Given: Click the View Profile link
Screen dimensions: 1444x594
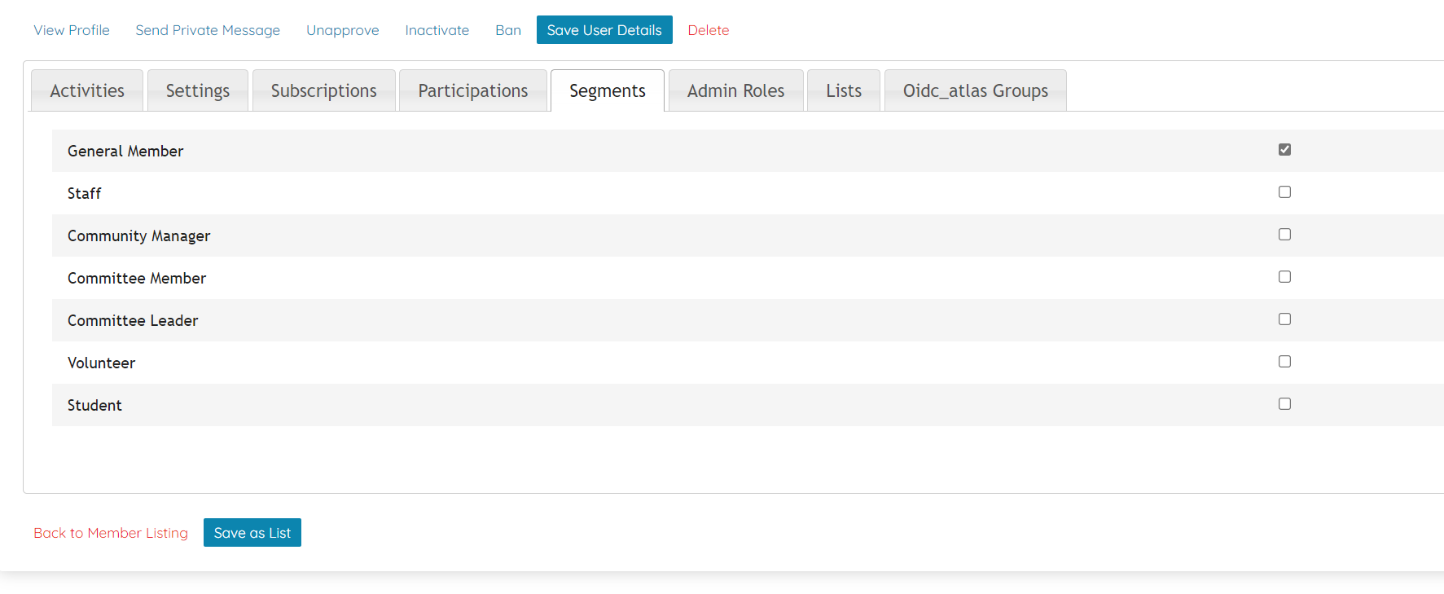Looking at the screenshot, I should 72,30.
